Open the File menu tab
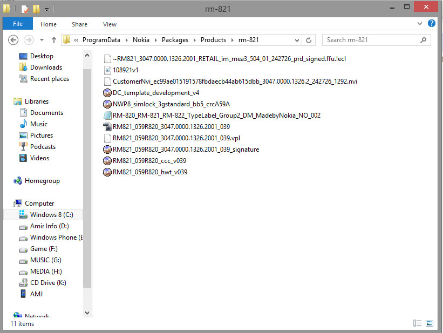This screenshot has width=443, height=333. point(17,24)
